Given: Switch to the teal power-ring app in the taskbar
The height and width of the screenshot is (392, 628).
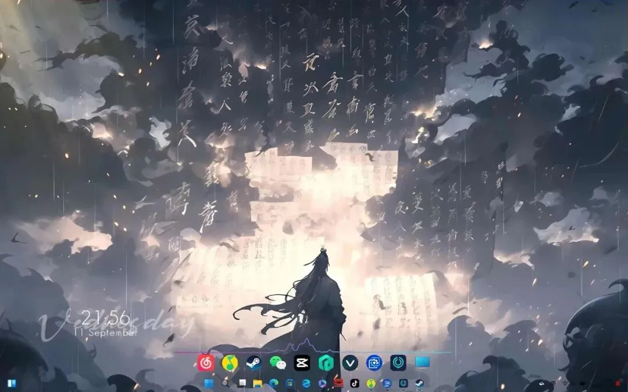Looking at the screenshot, I should [404, 384].
